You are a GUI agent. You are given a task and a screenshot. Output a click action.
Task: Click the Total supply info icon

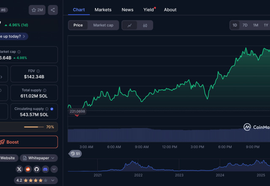[x=45, y=90]
